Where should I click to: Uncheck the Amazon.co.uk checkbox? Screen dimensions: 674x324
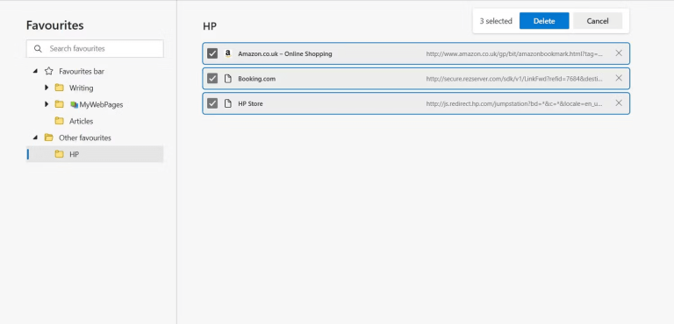(x=212, y=53)
